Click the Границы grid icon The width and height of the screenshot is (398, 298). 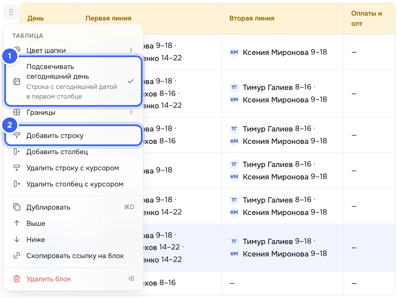(17, 112)
